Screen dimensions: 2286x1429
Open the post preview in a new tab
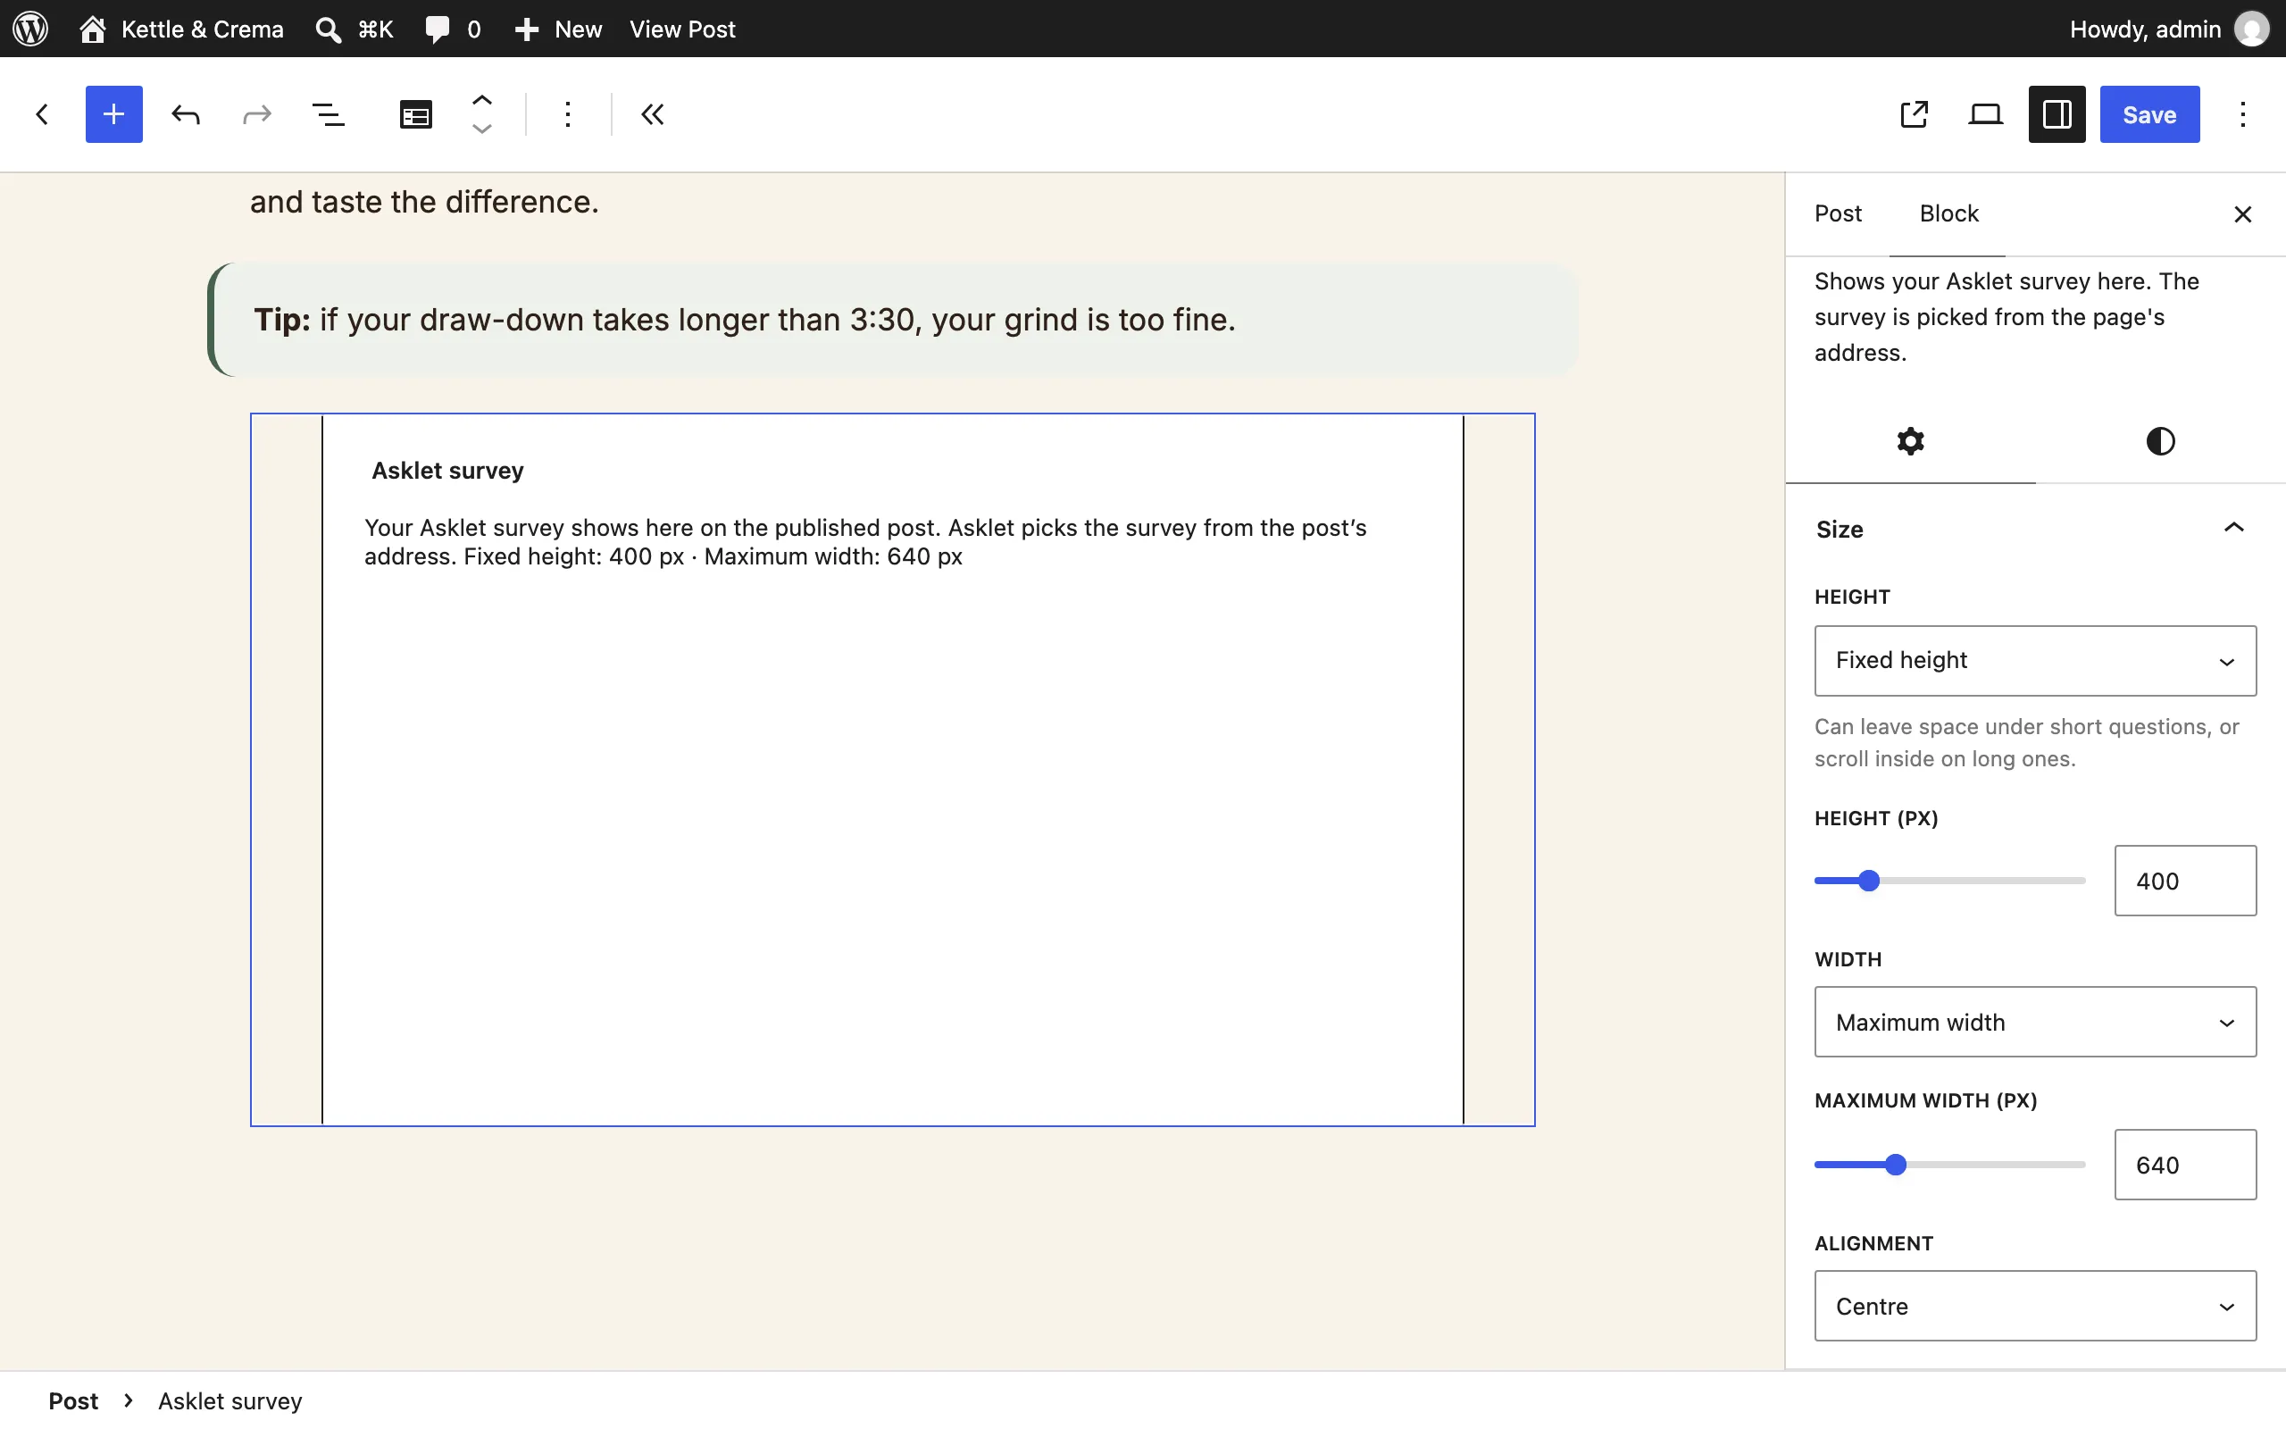[x=1914, y=114]
